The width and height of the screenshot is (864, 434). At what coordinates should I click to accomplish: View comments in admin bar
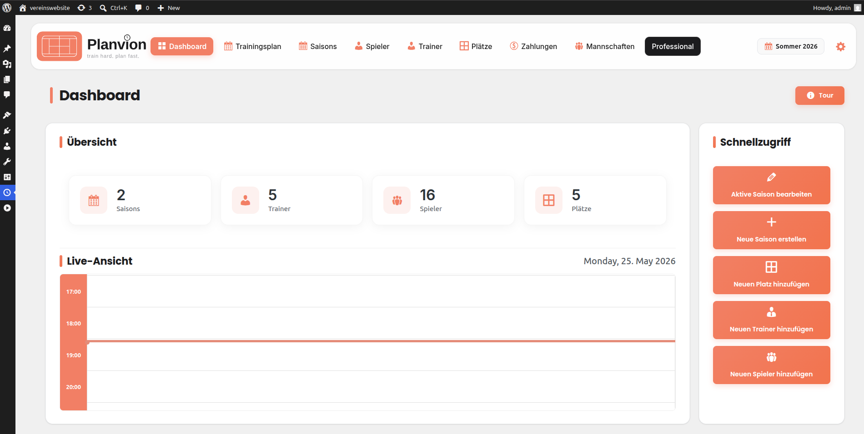[x=142, y=8]
